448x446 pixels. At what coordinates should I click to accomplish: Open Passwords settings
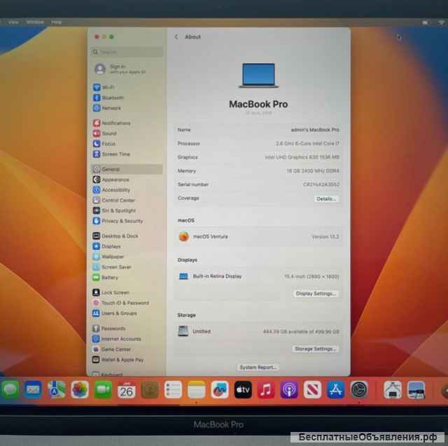pos(109,328)
